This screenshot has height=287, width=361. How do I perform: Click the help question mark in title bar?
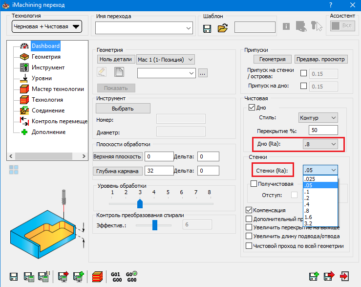pyautogui.click(x=331, y=5)
